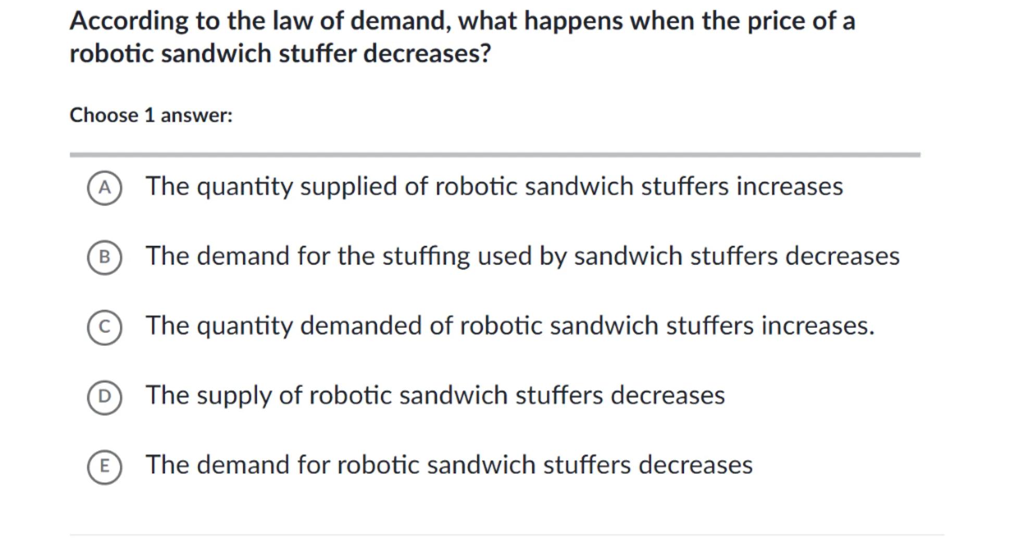Click answer text about stuffing demand decreasing
The image size is (1023, 551).
pyautogui.click(x=522, y=256)
